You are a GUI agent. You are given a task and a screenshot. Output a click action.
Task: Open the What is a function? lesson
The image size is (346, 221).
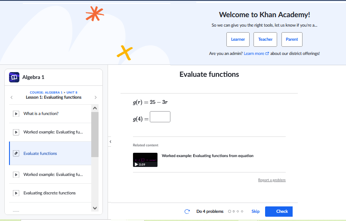41,114
